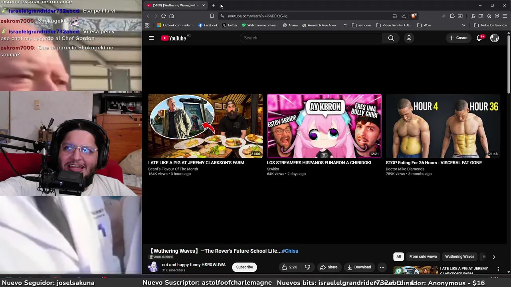Open cut and happy funny HSR&WUWA channel
511x287 pixels.
pos(194,265)
